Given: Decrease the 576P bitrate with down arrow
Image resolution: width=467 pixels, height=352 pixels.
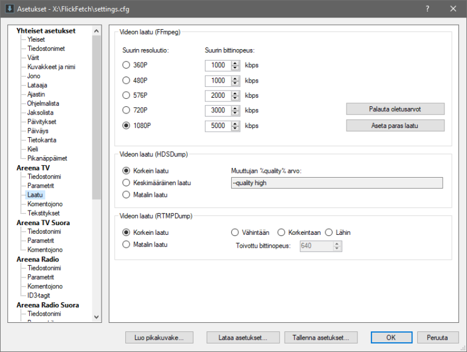Looking at the screenshot, I should (235, 98).
